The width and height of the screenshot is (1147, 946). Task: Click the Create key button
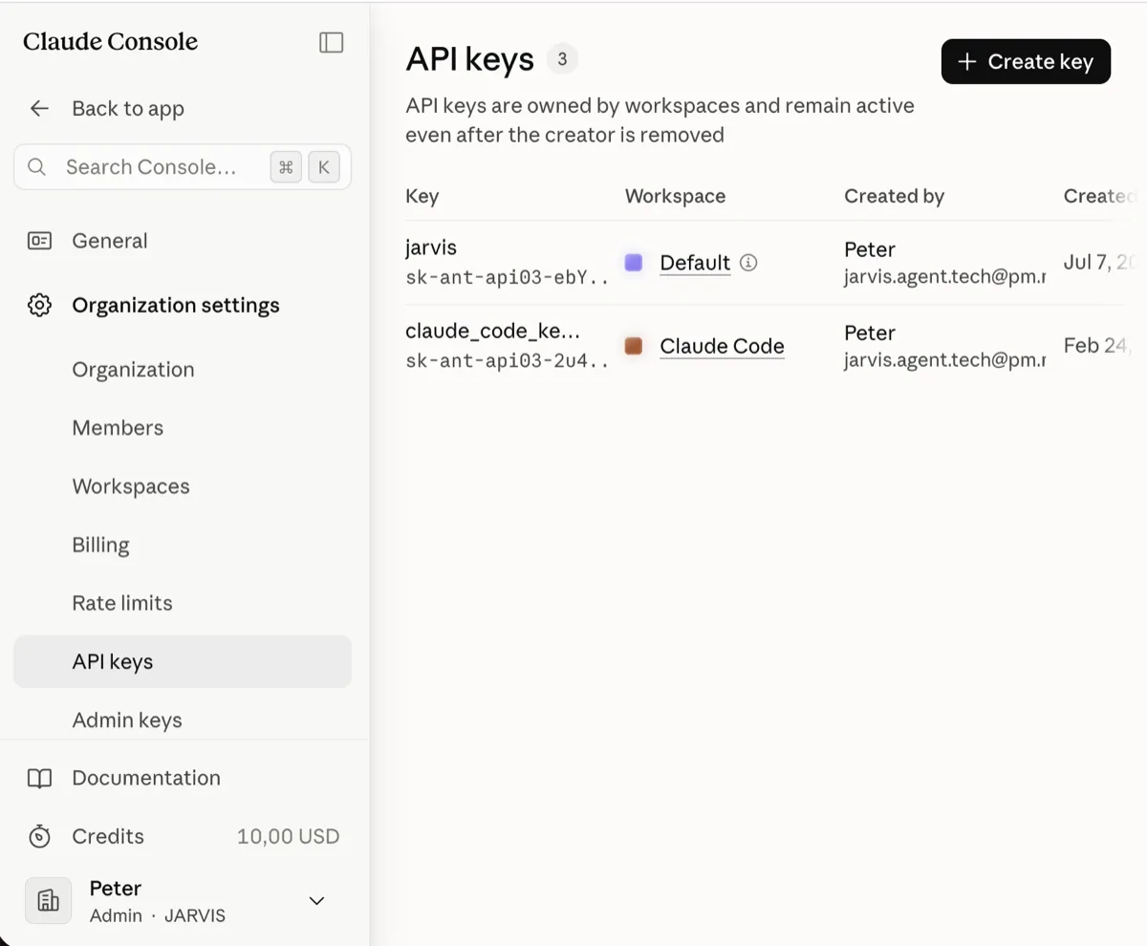1026,61
